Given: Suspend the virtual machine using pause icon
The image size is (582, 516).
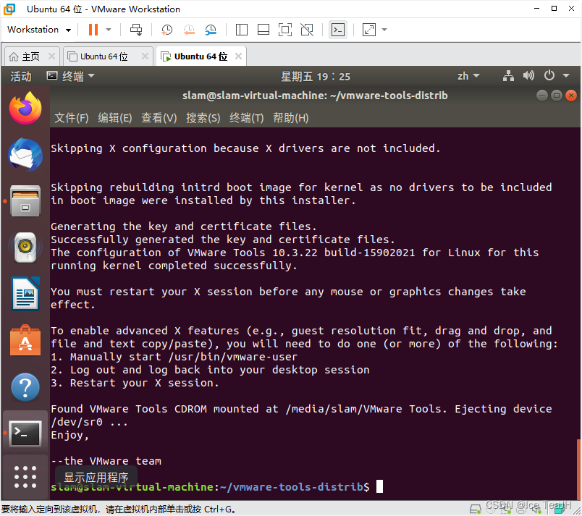Looking at the screenshot, I should (92, 30).
